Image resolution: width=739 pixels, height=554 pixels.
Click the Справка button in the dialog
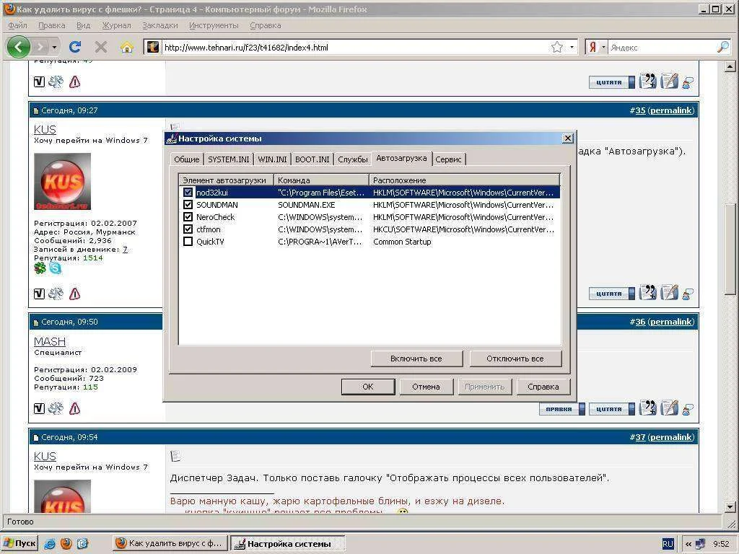pyautogui.click(x=543, y=387)
